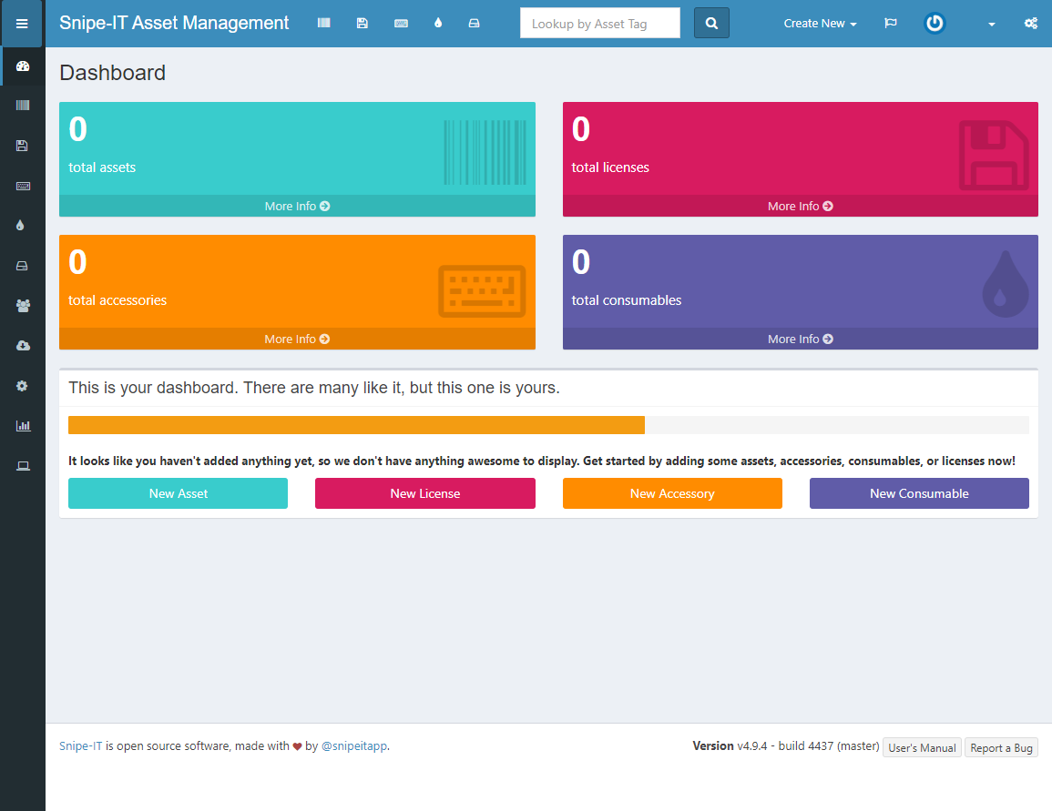Click the Snipe-IT Asset Management title
This screenshot has height=811, width=1052.
click(174, 23)
